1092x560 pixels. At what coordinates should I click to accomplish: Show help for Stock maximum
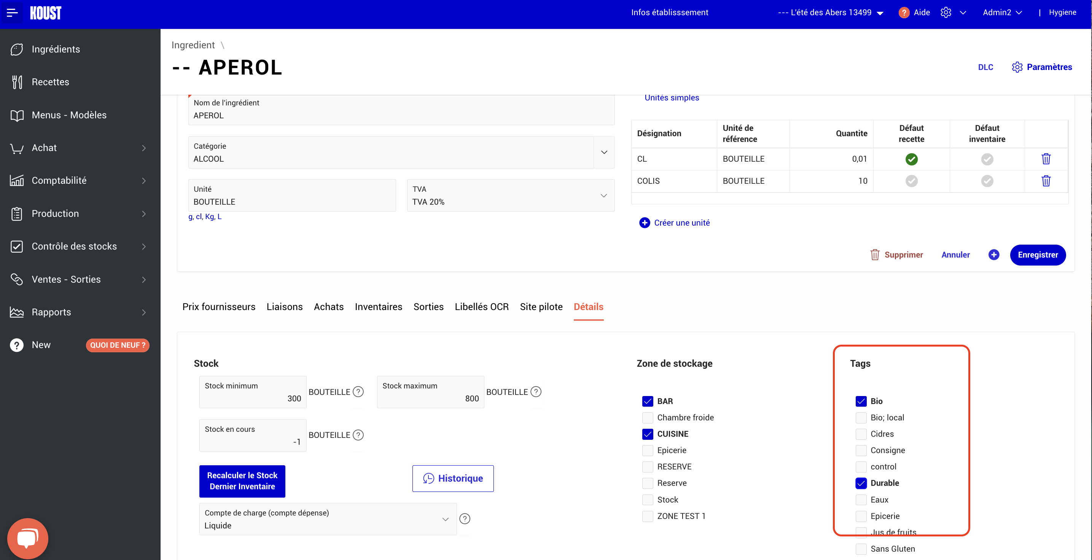point(536,392)
